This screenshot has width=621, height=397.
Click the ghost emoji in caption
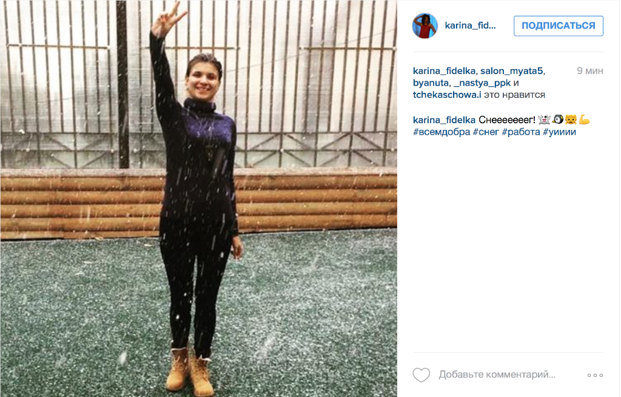click(544, 120)
